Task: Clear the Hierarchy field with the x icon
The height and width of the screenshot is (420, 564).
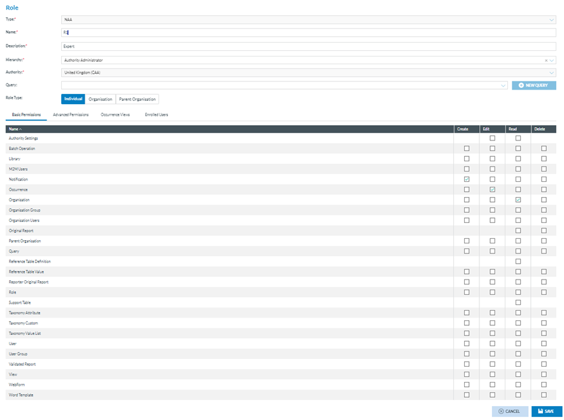Action: [x=546, y=60]
